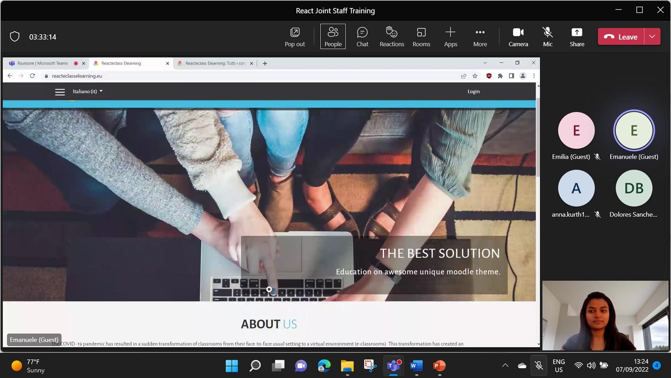
Task: Open Windows taskbar Search
Action: [255, 366]
